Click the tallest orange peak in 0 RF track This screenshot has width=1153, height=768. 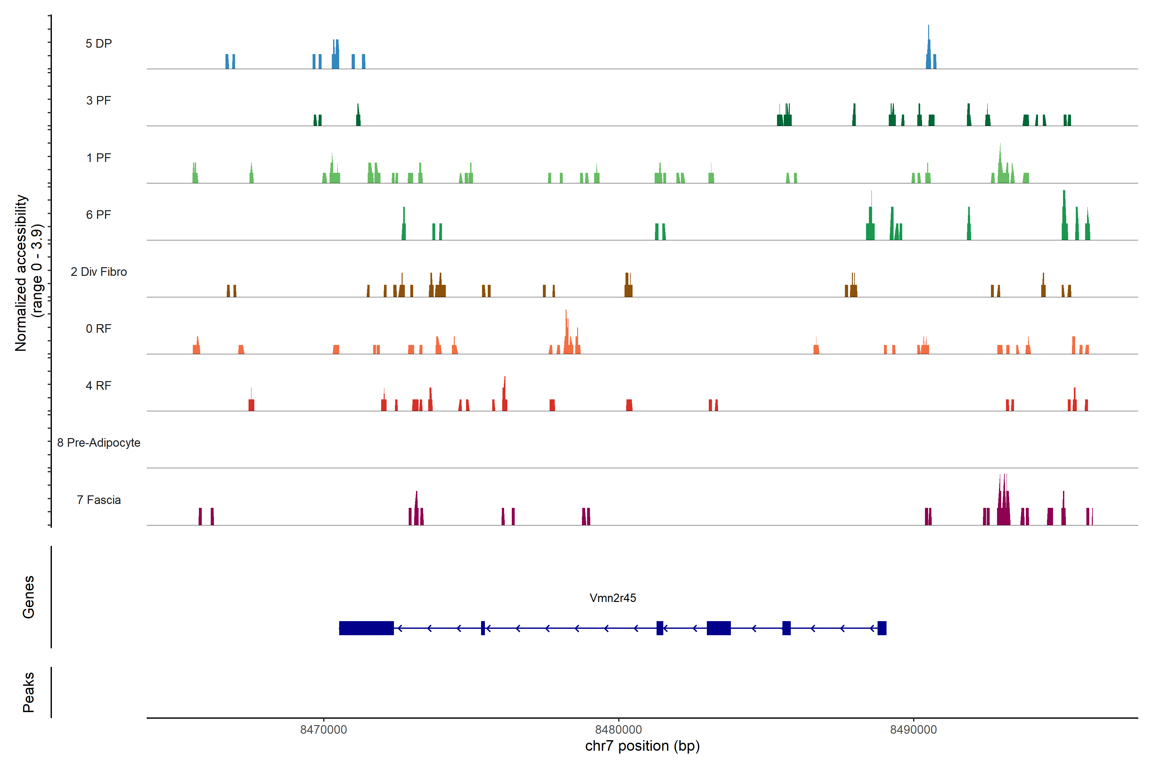(x=566, y=333)
